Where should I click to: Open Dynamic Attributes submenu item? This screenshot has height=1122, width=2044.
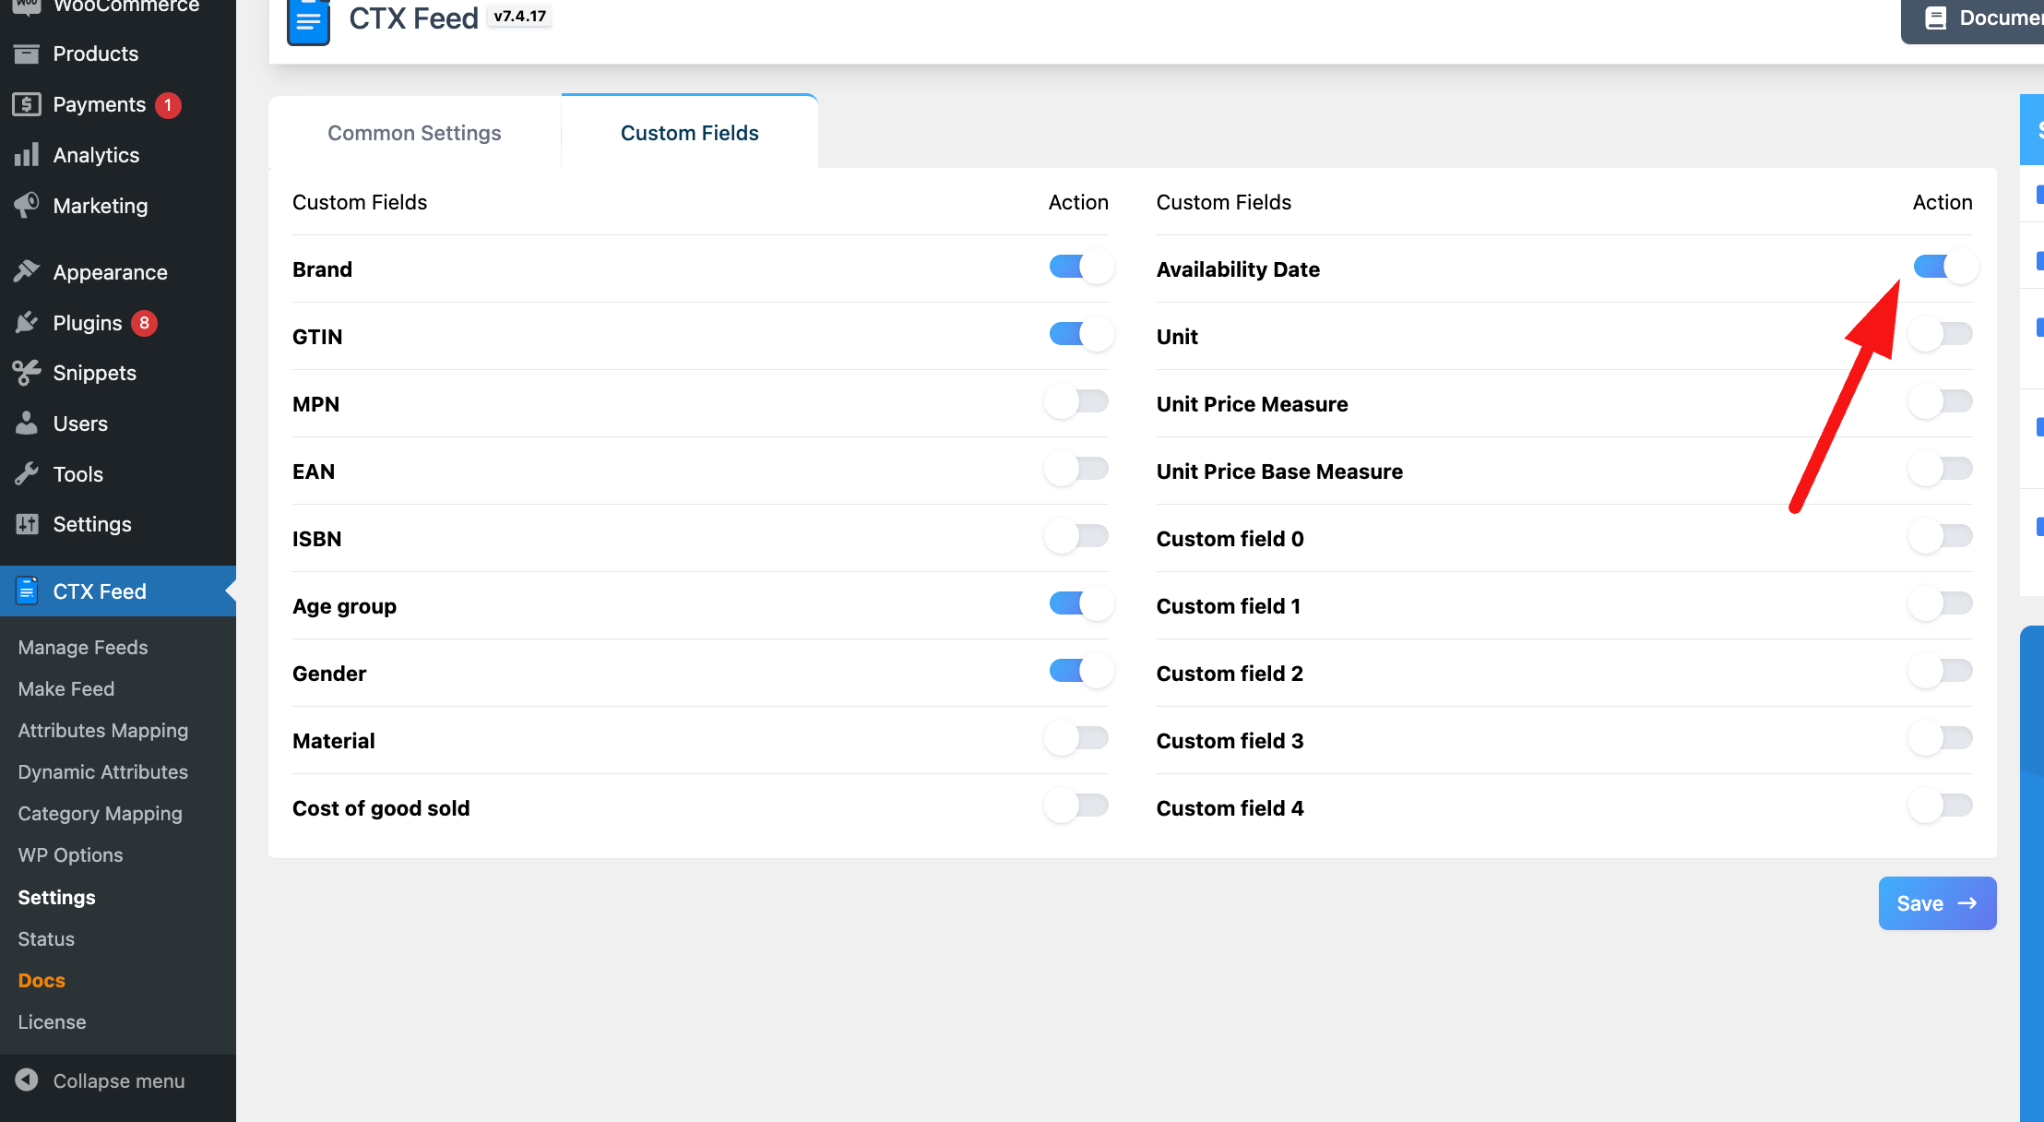point(103,772)
